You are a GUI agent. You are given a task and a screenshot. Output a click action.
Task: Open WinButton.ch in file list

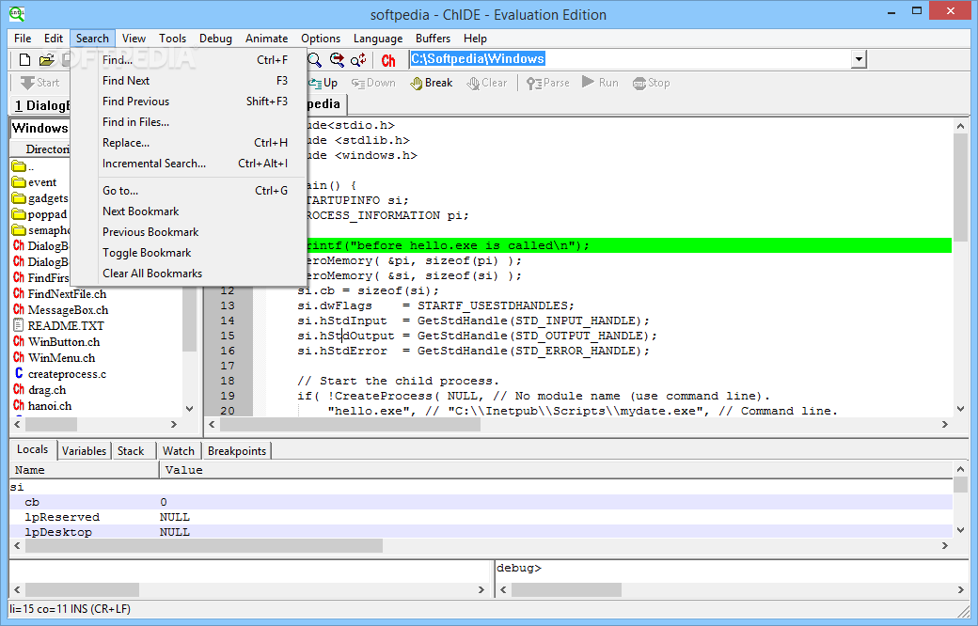point(56,342)
